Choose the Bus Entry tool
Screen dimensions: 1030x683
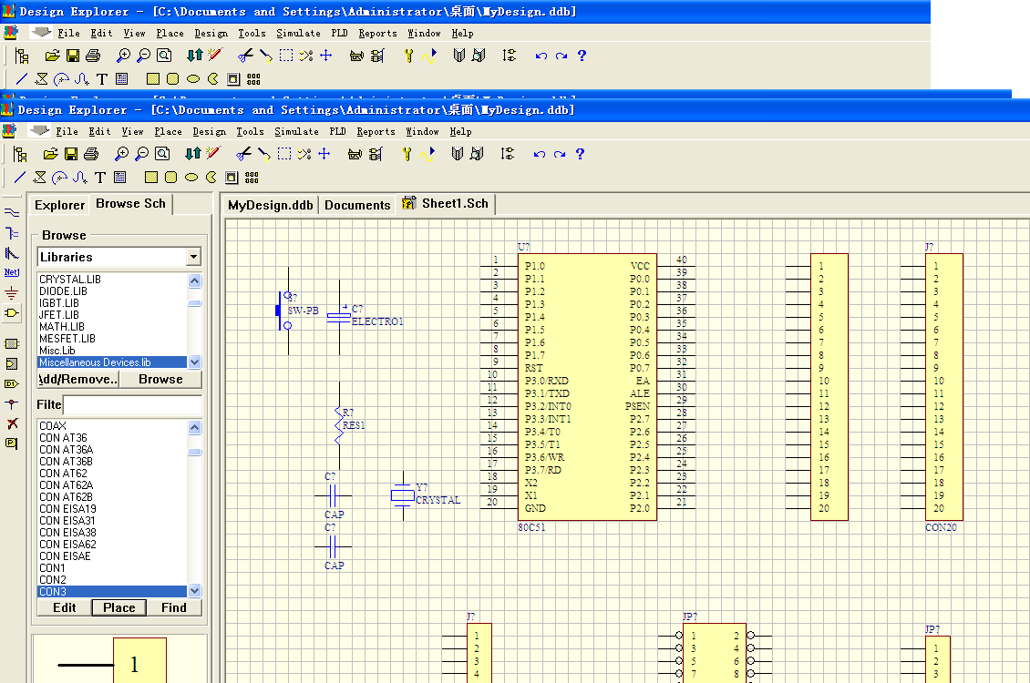(12, 253)
